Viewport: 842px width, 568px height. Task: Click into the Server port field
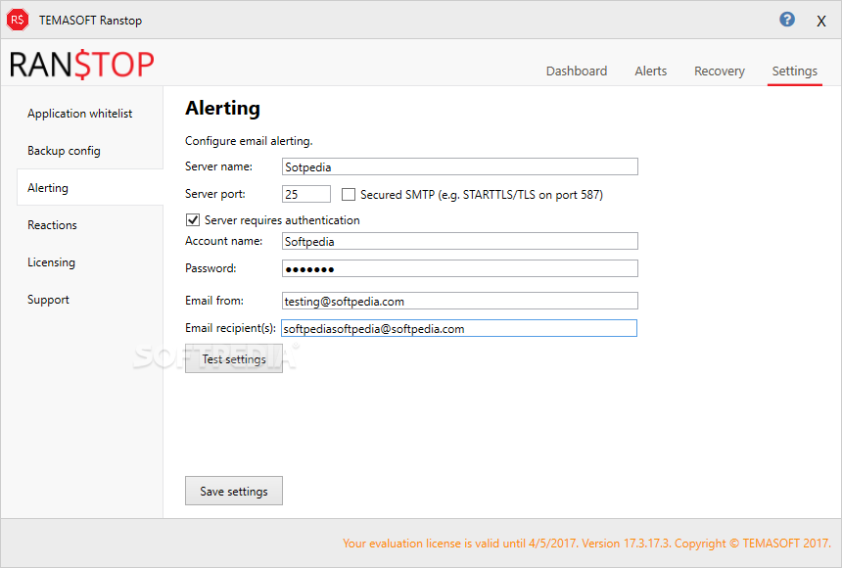306,194
